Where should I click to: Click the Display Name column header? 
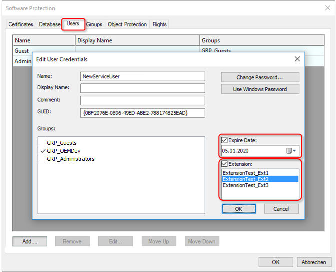point(137,40)
